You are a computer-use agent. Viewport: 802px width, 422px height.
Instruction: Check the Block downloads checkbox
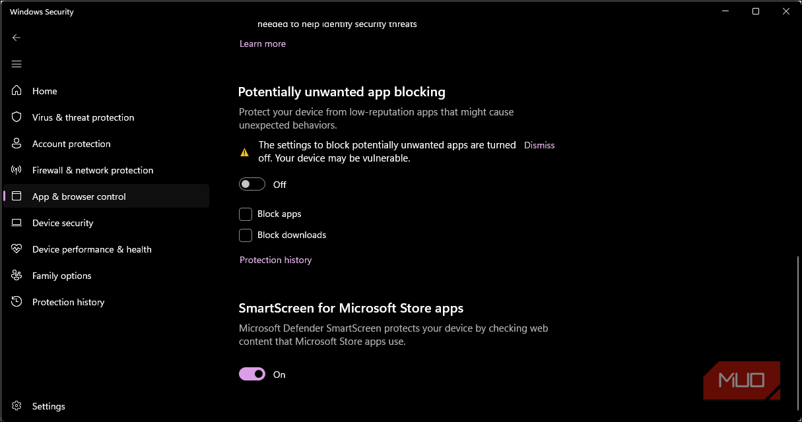(246, 235)
